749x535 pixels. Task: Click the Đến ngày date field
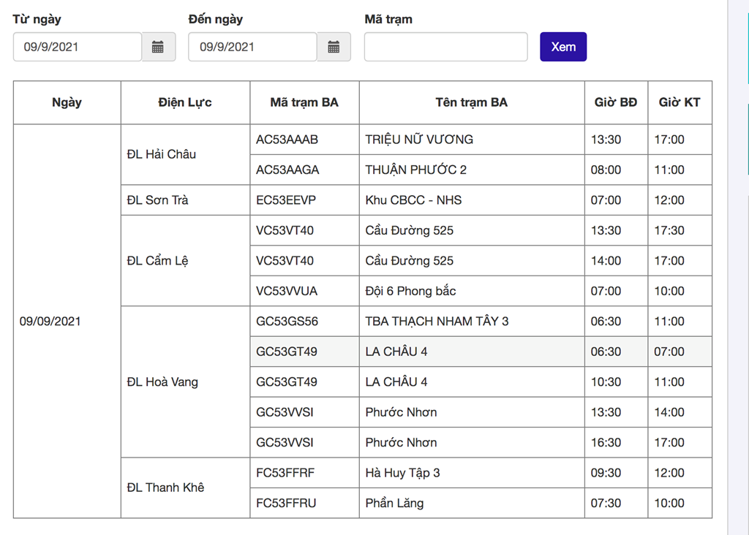point(252,47)
